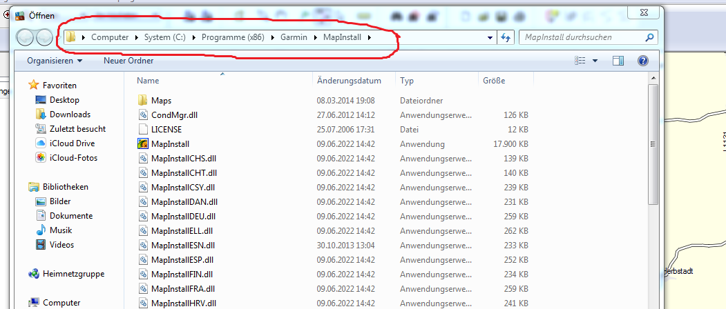Click the refresh button beside address bar
Viewport: 726px width, 309px height.
[506, 38]
